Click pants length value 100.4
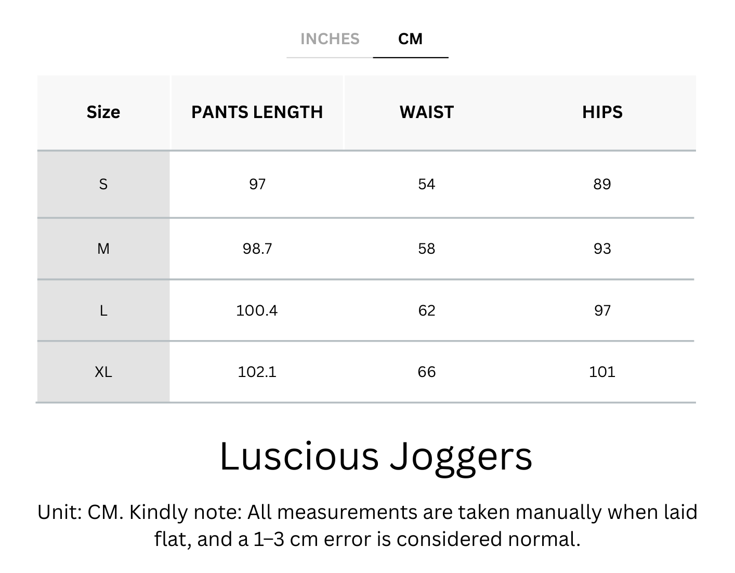 tap(257, 310)
